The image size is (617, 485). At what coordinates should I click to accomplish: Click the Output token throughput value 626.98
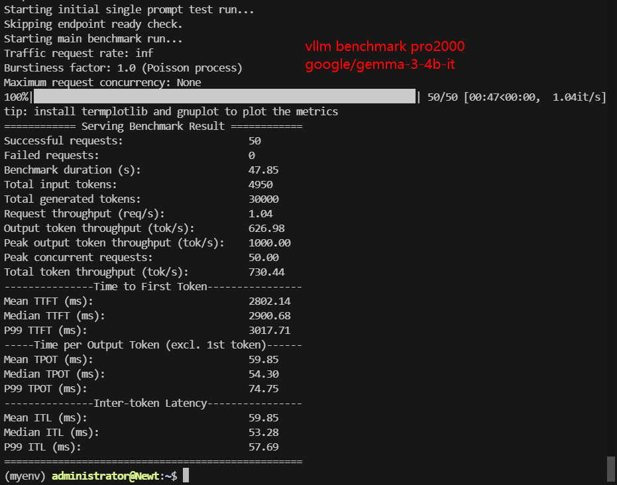tap(266, 228)
